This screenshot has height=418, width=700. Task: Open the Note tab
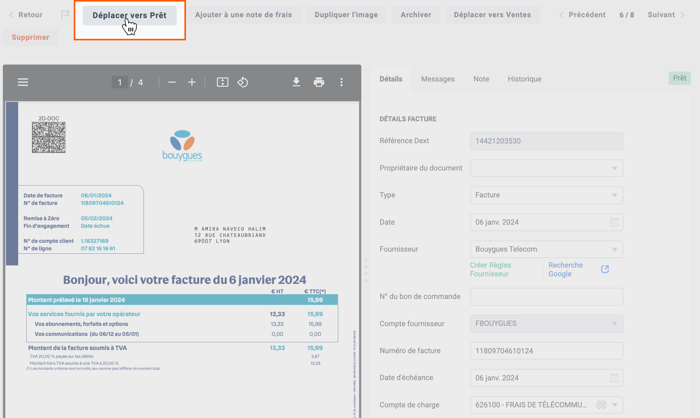(481, 79)
